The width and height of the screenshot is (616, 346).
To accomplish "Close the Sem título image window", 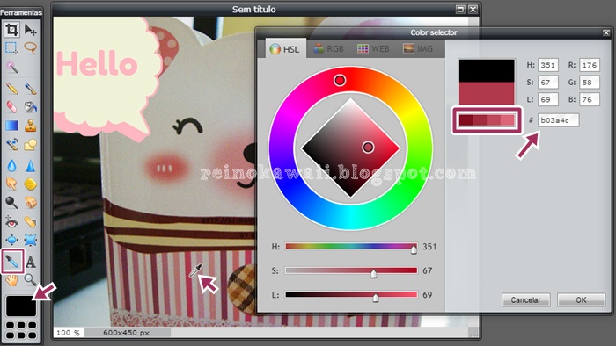I will point(473,10).
